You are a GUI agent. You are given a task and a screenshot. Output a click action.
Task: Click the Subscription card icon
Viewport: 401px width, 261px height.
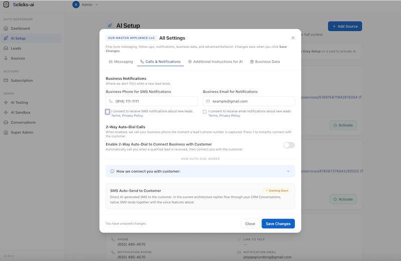(6, 80)
